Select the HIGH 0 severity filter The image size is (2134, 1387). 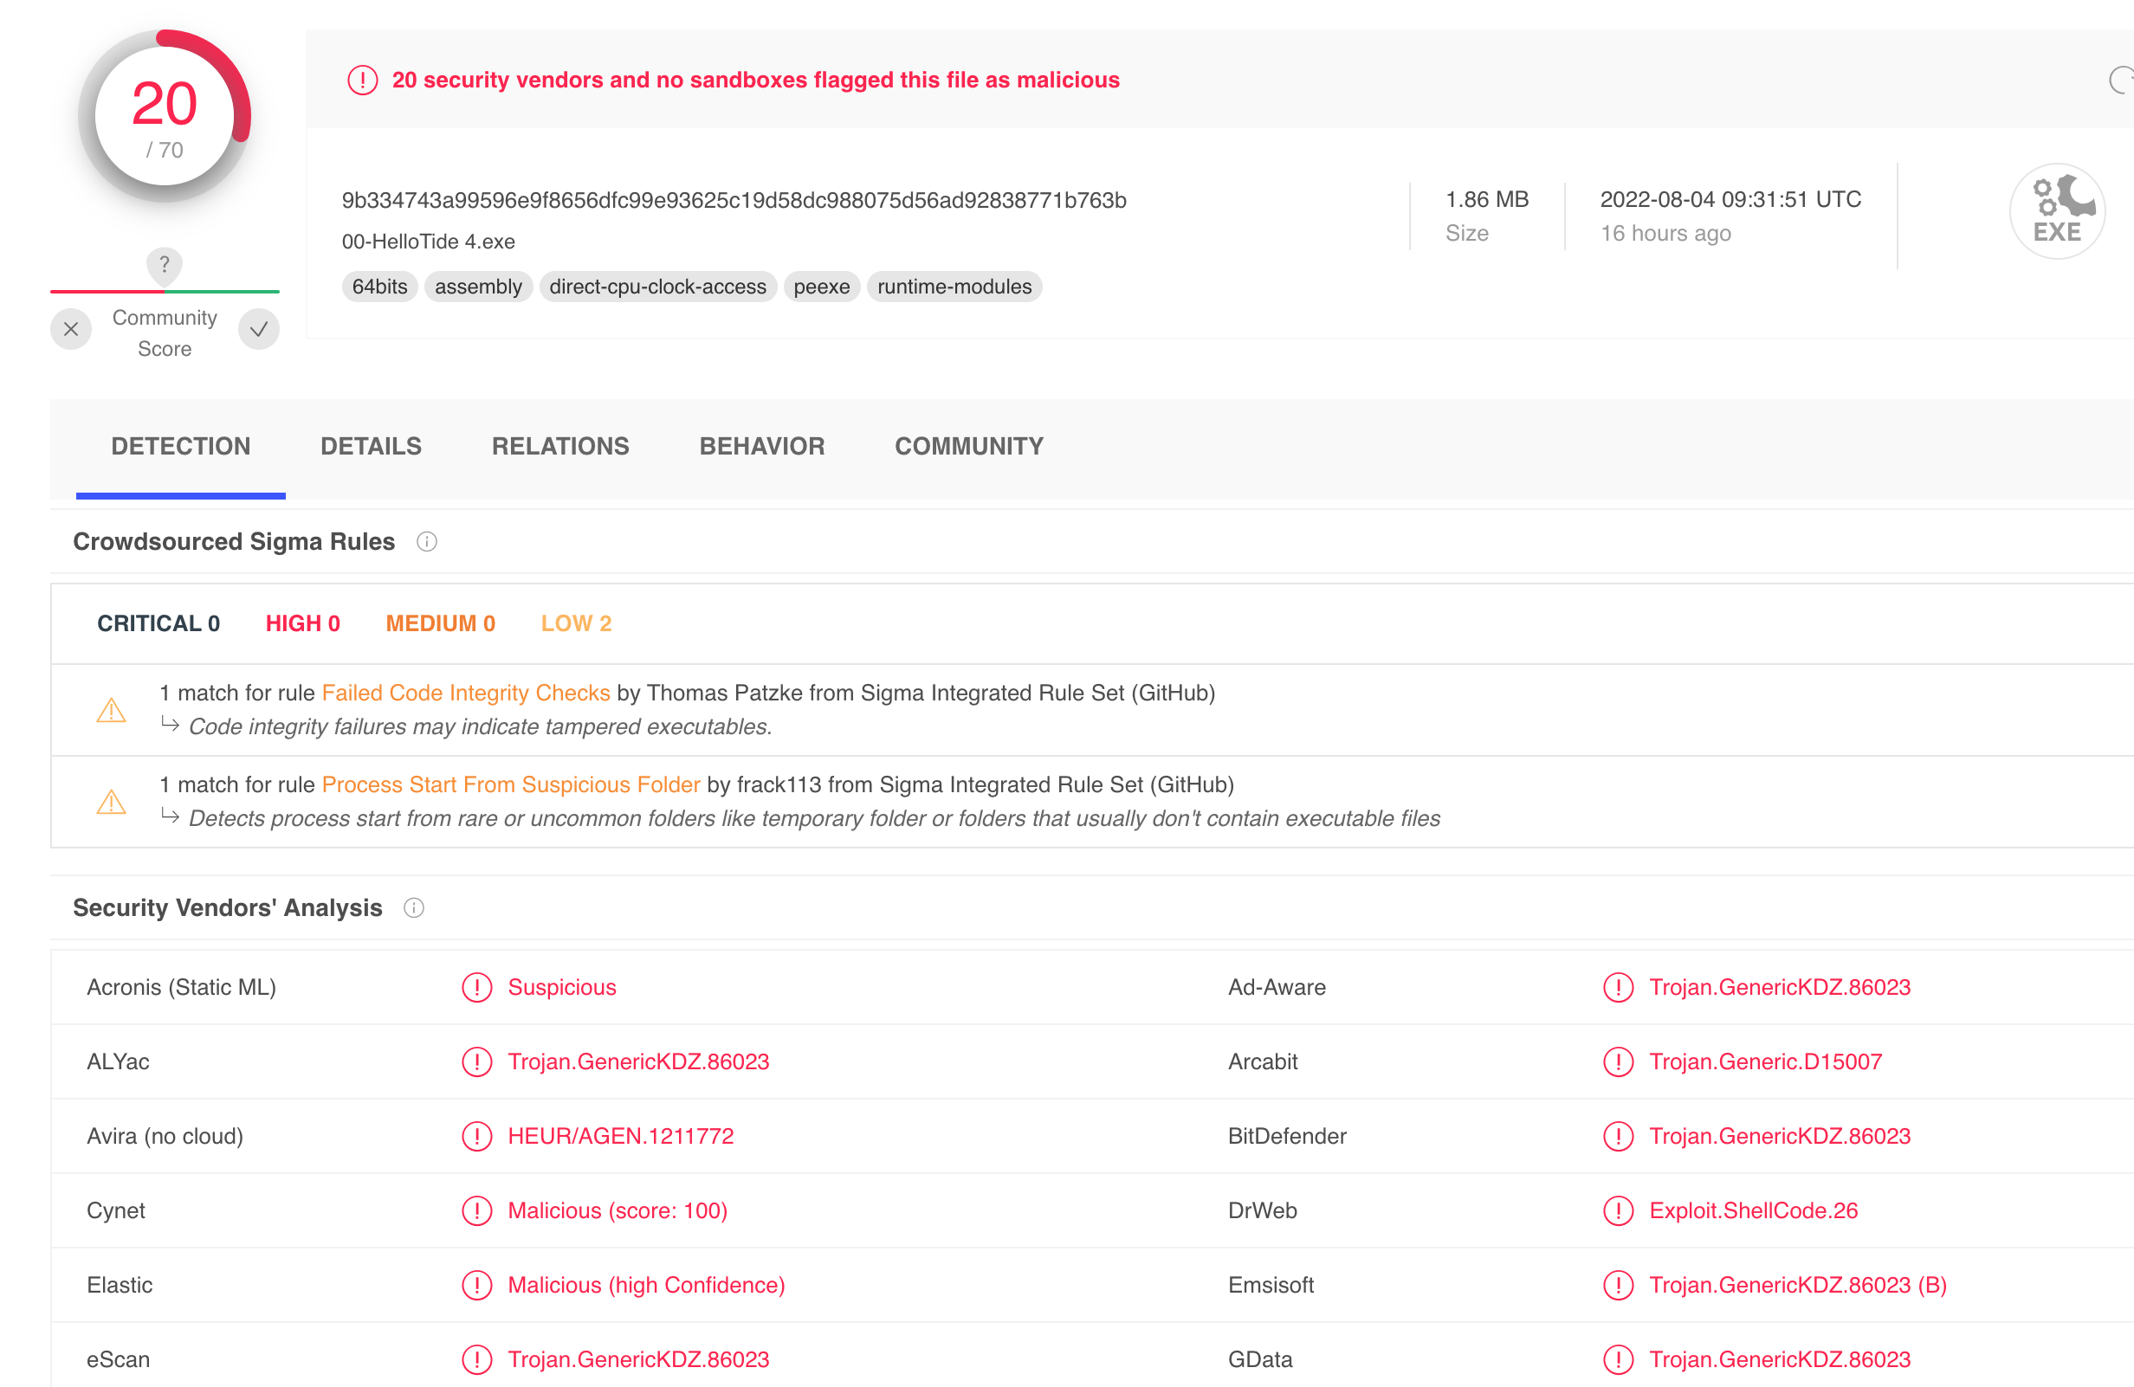pyautogui.click(x=302, y=623)
